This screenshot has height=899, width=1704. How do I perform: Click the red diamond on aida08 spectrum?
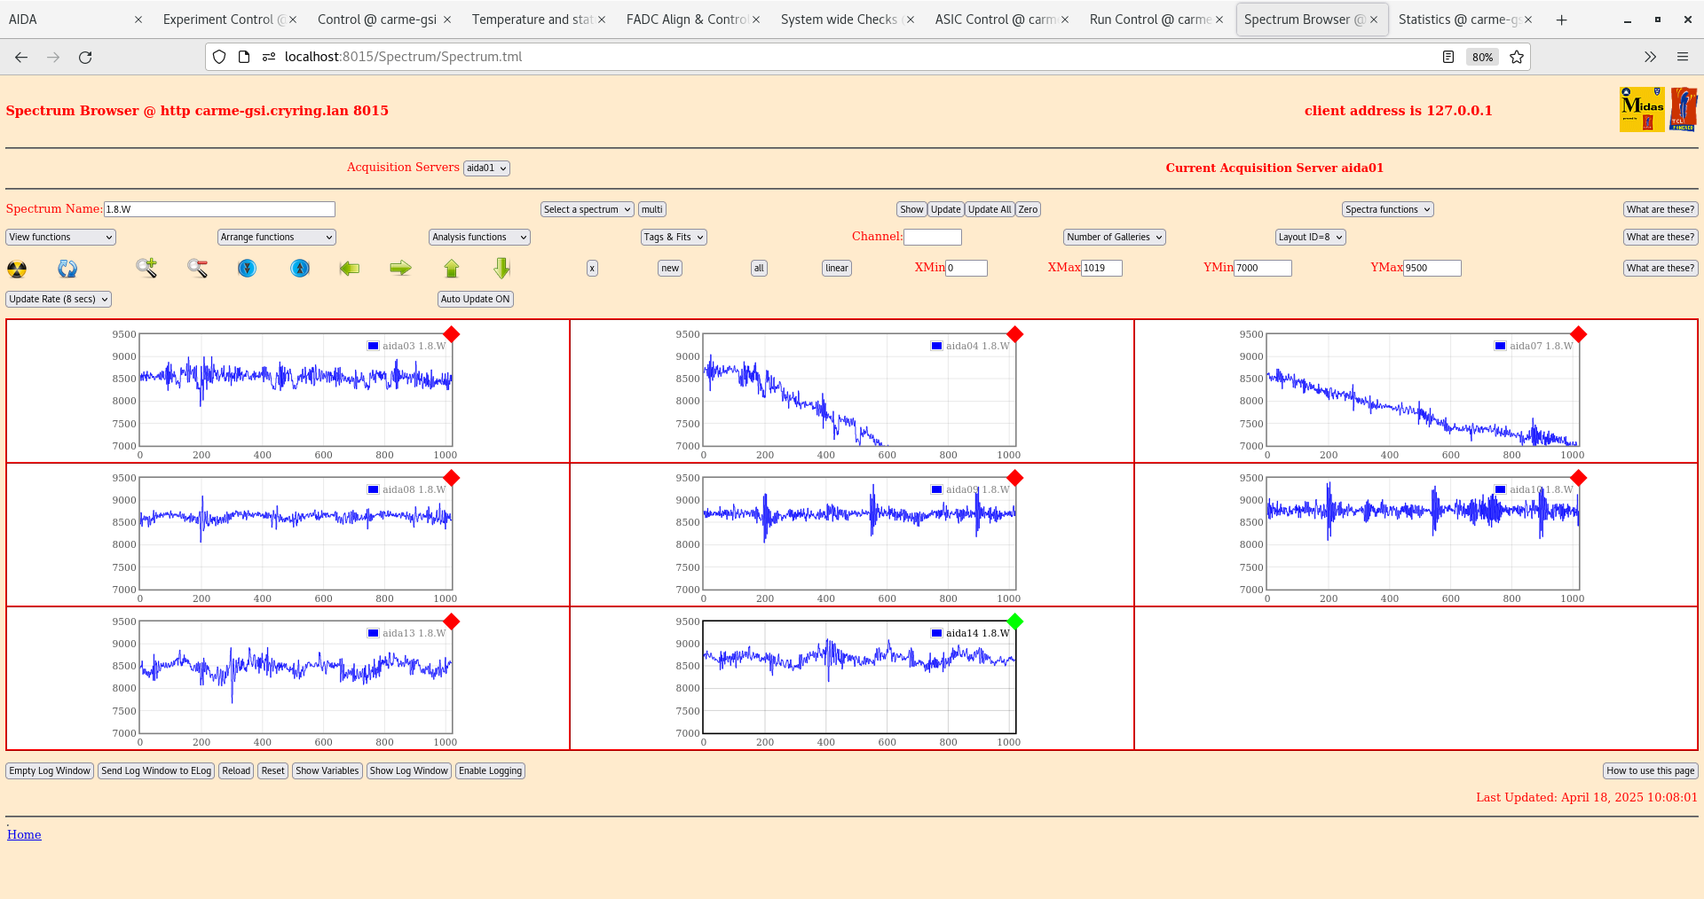pyautogui.click(x=452, y=478)
